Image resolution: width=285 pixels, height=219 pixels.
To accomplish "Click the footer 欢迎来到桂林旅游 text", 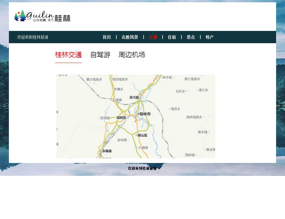I will pos(142,168).
